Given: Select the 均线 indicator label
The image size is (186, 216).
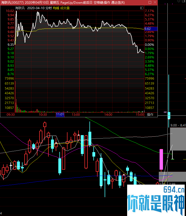Looking at the screenshot, I should click(56, 8).
